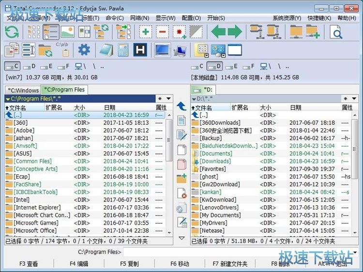
Task: Open network neighborhood in right drive bar
Action: [x=265, y=67]
